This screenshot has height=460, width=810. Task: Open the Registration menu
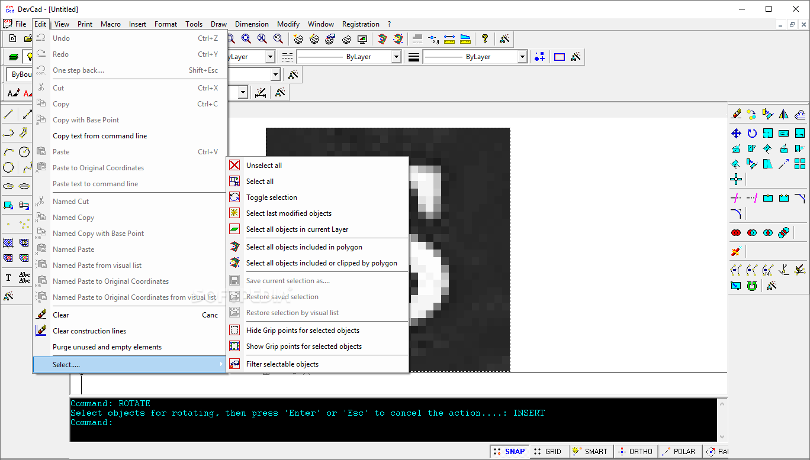point(361,24)
